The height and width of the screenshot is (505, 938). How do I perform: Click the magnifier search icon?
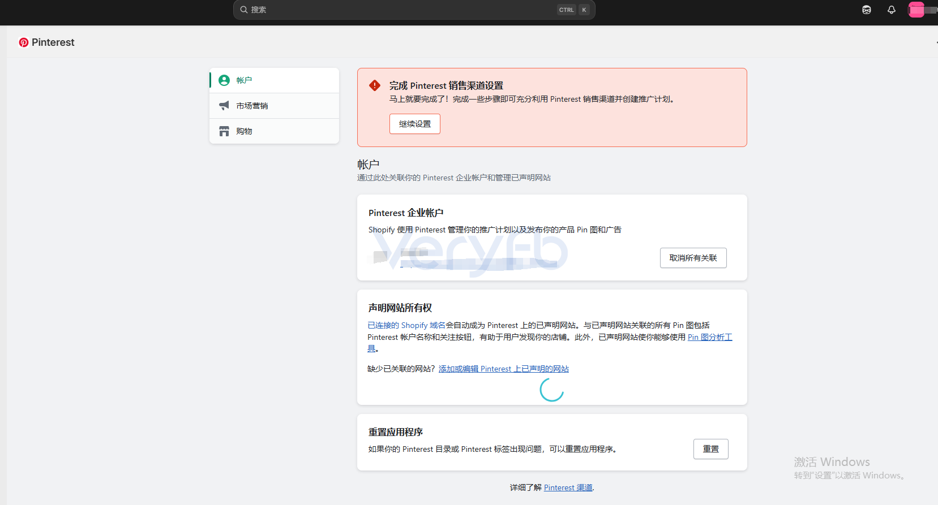tap(244, 10)
